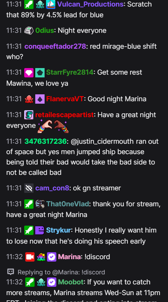Click the red squid badge next to FlanervaVT
The image size is (168, 302).
pyautogui.click(x=29, y=99)
